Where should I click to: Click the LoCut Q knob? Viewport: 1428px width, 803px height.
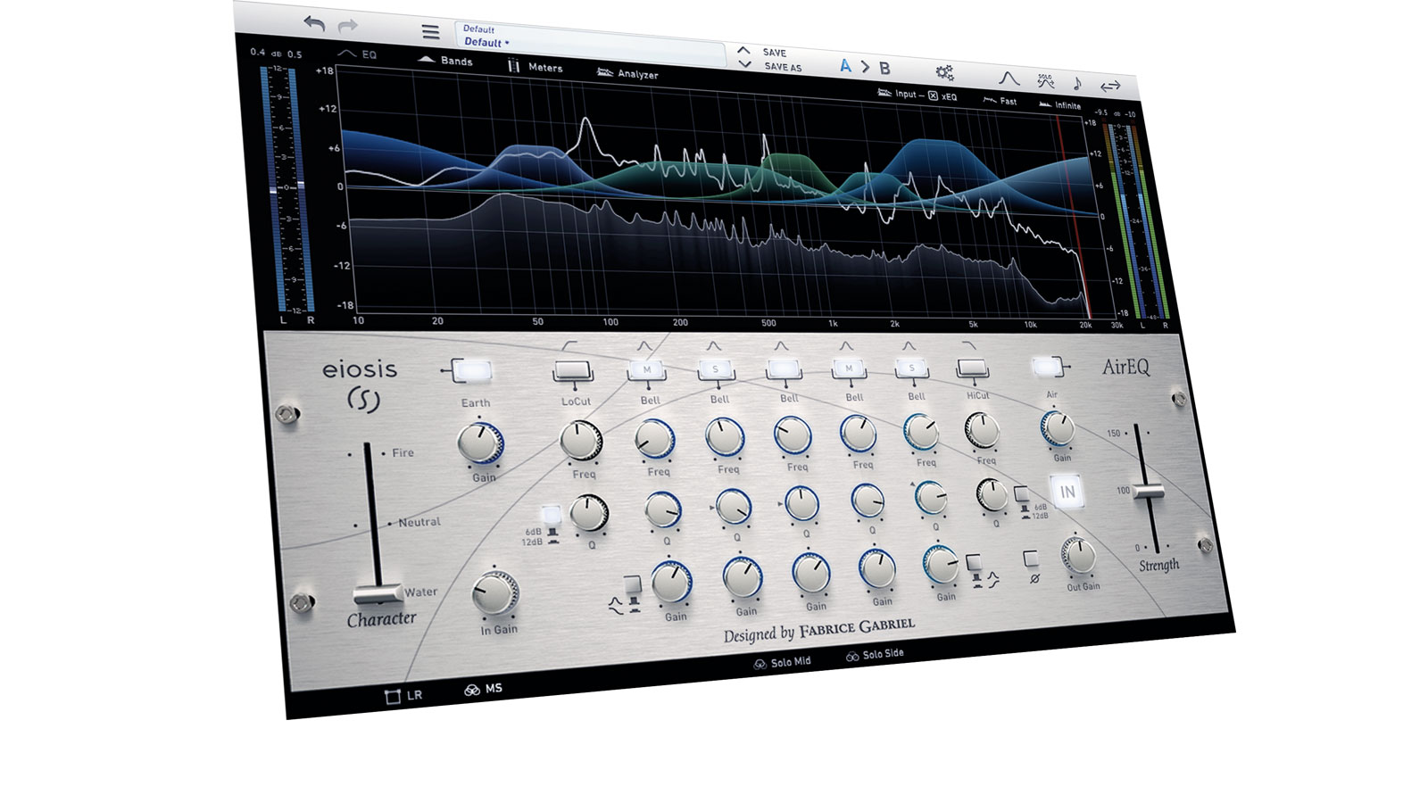pyautogui.click(x=588, y=513)
